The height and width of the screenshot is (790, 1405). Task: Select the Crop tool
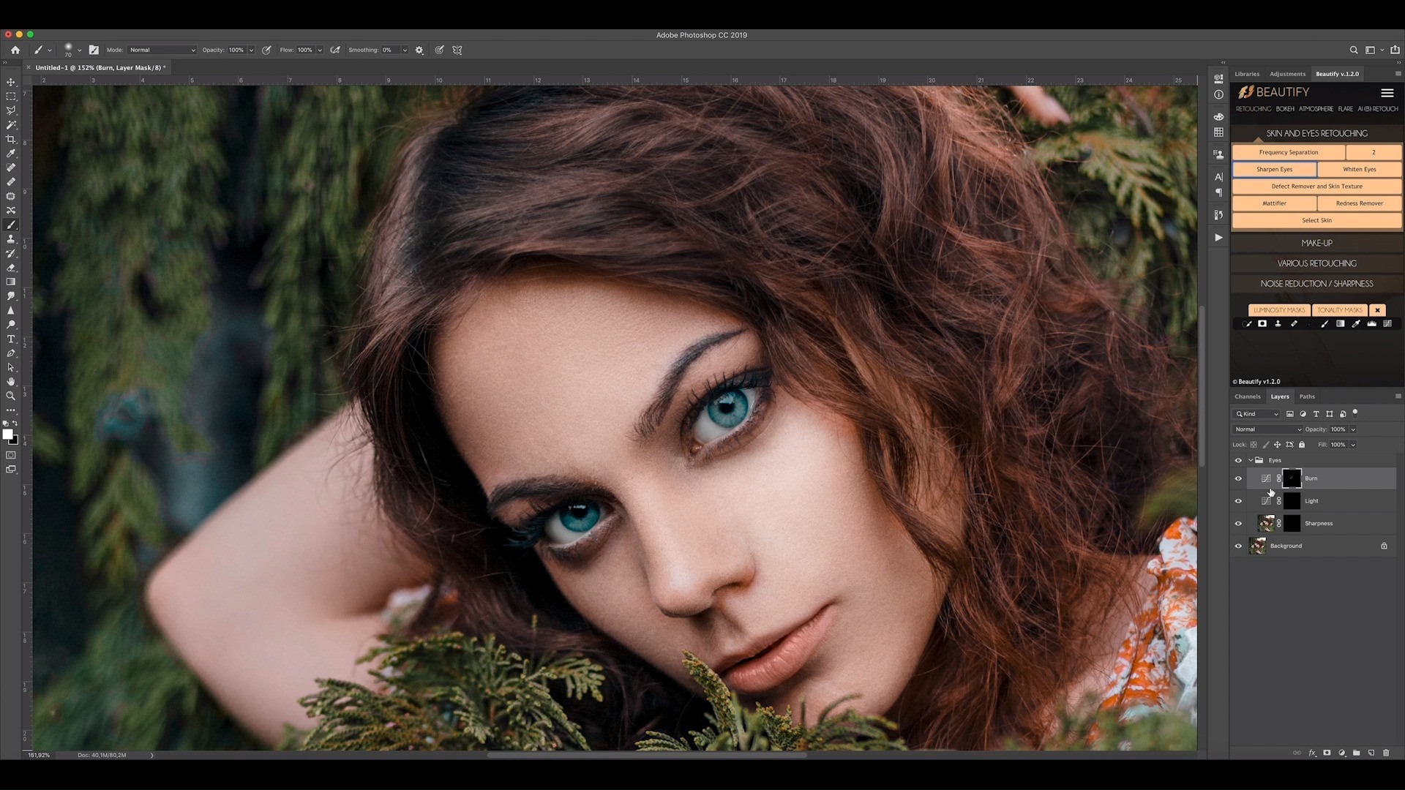coord(11,139)
